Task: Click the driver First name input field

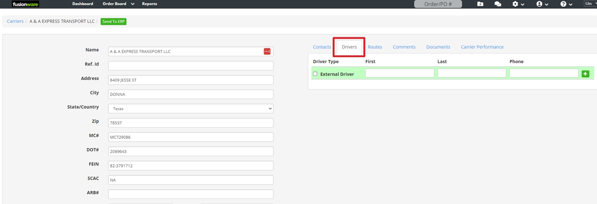Action: coord(399,73)
